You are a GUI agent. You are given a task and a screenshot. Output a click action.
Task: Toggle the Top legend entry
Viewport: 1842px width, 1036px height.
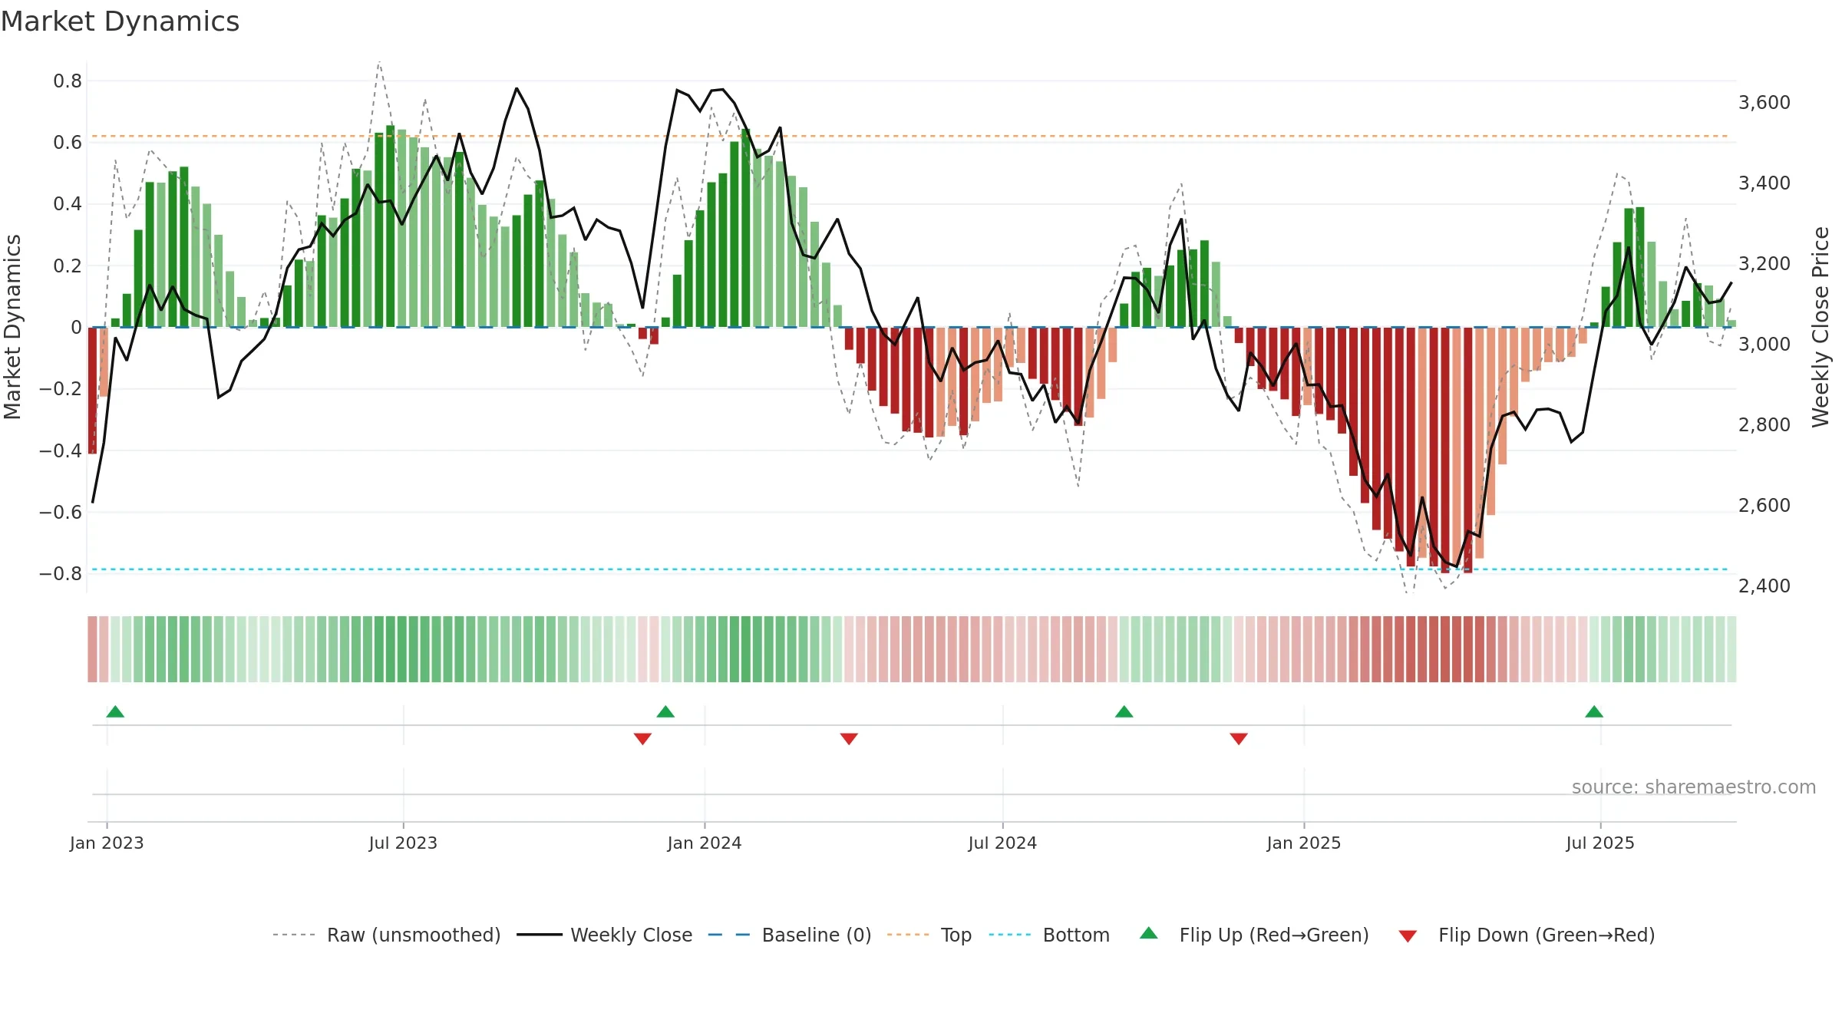[929, 935]
